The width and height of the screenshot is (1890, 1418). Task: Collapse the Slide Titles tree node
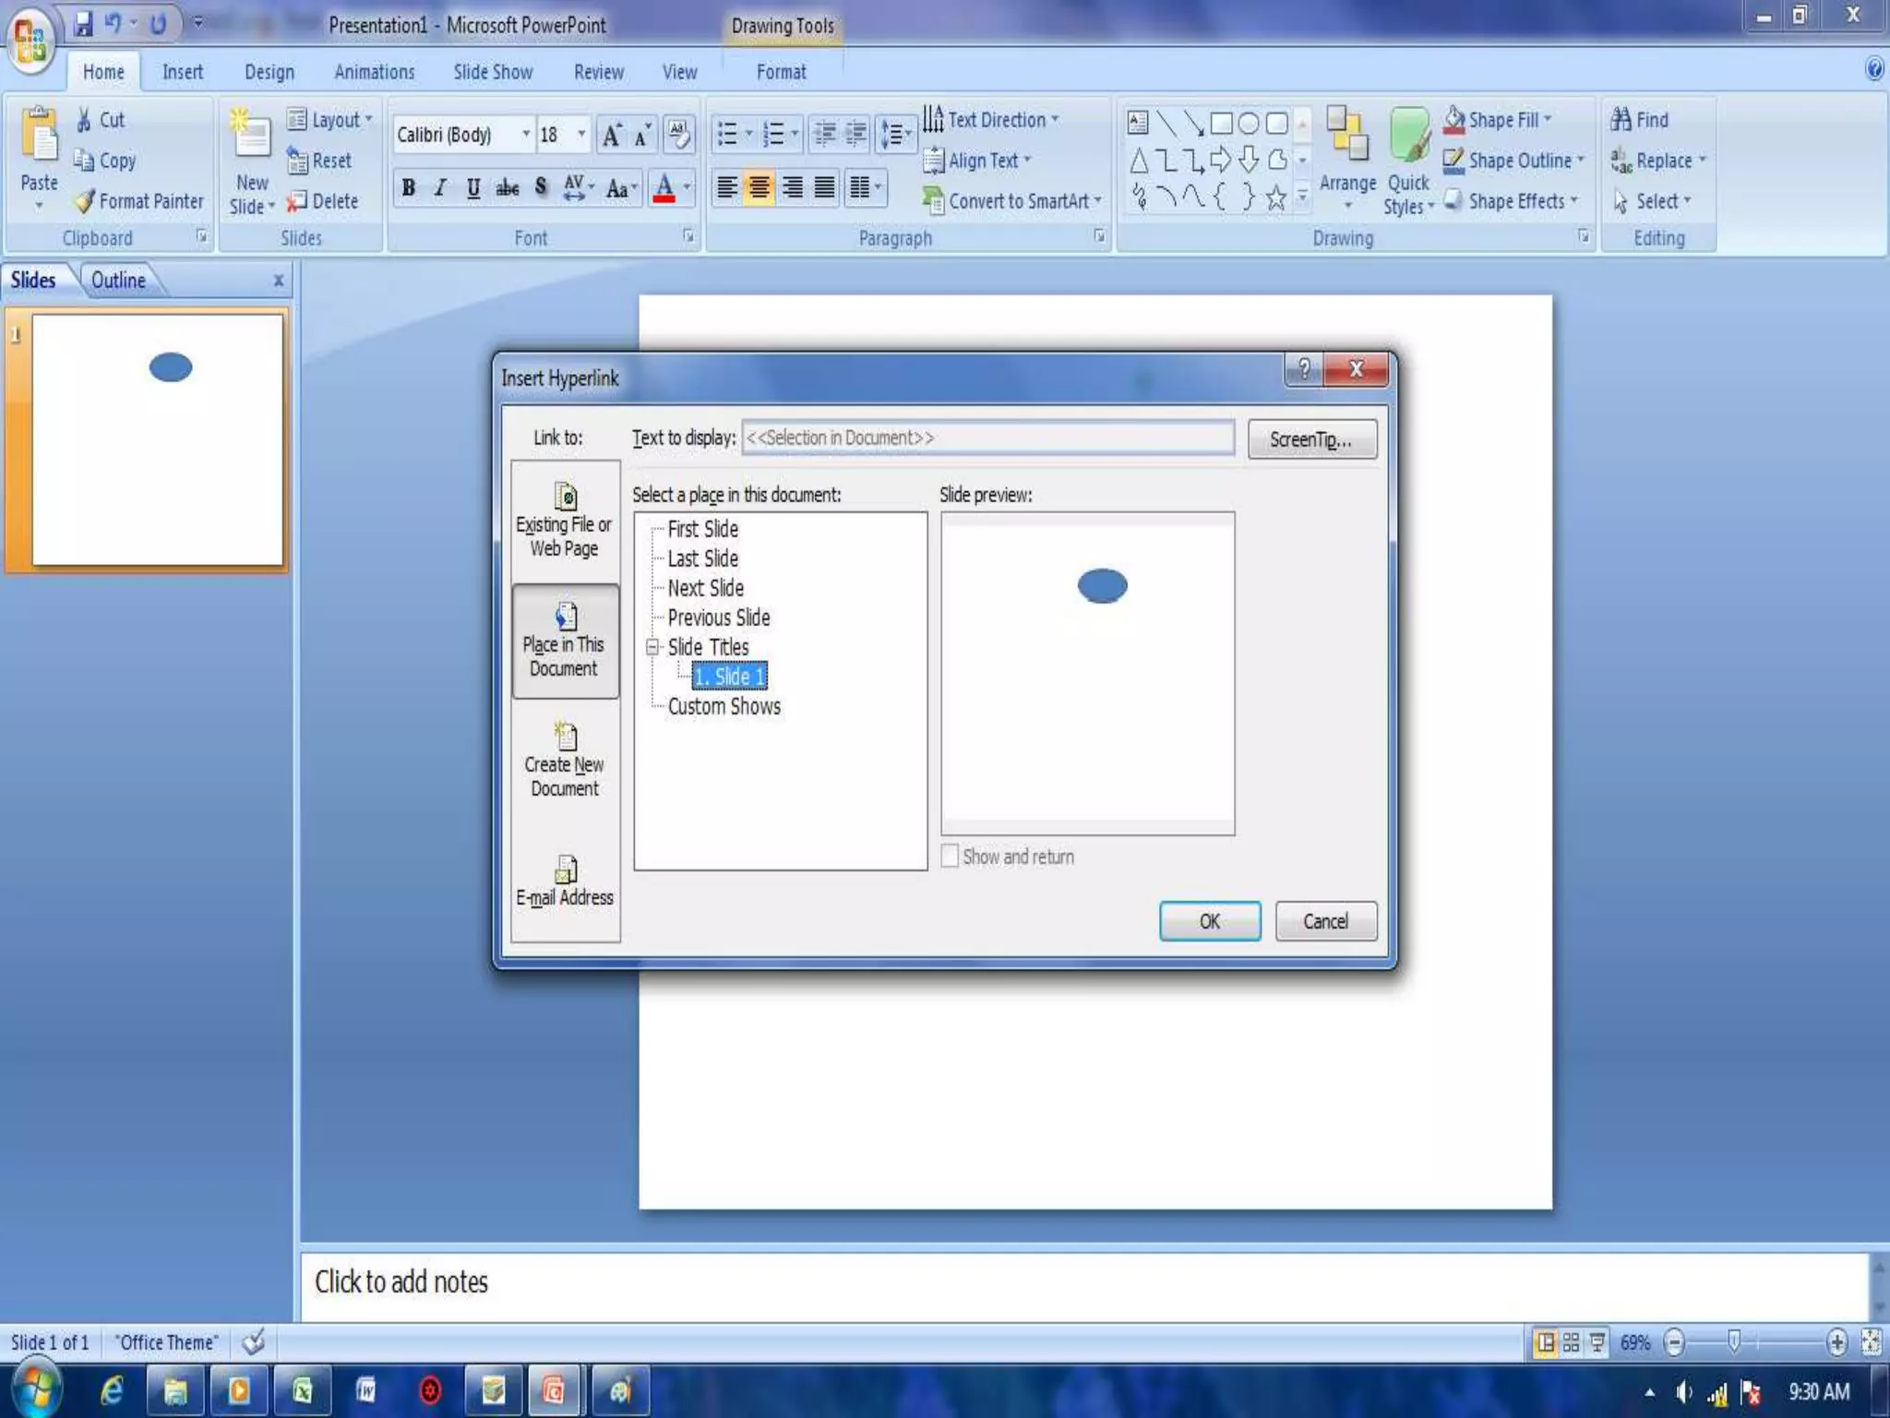pos(652,647)
